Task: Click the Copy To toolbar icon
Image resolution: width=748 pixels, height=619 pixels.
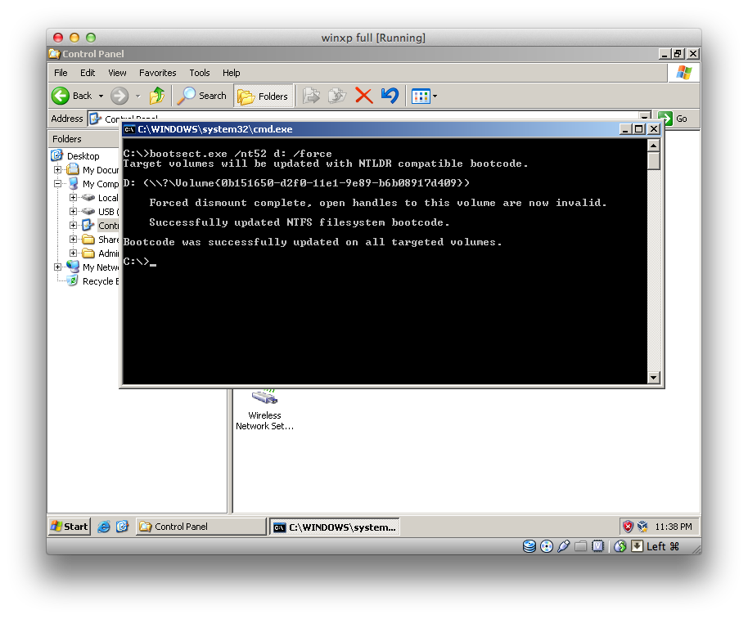Action: pos(337,96)
